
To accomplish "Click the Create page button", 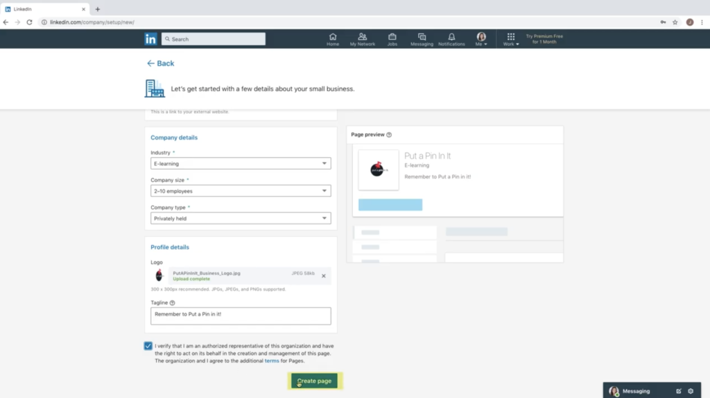I will click(x=314, y=381).
